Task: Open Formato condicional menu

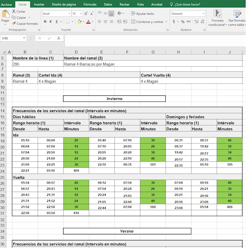Action: coord(217,18)
